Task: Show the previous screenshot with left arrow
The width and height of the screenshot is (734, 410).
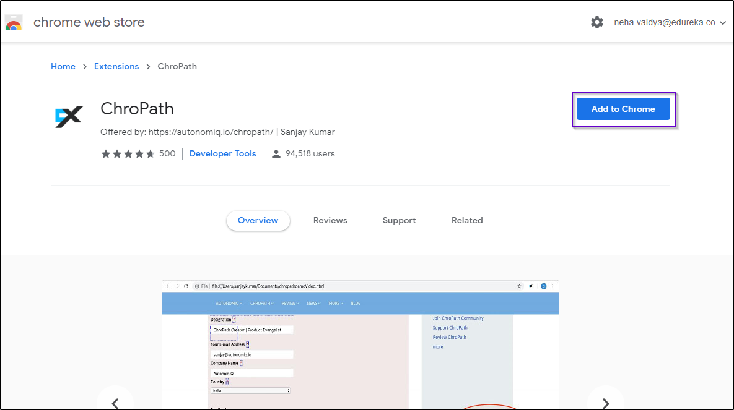Action: [x=115, y=402]
